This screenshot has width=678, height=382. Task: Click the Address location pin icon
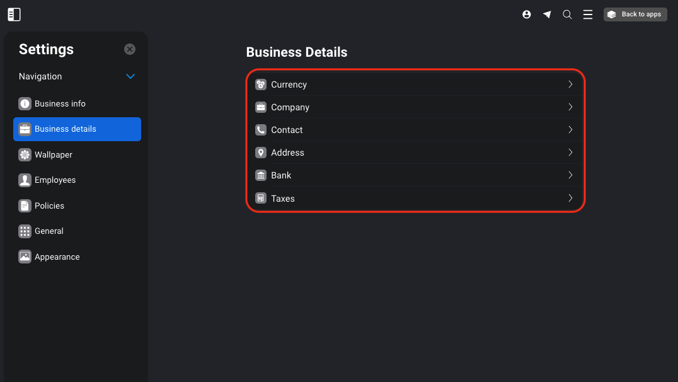(x=261, y=153)
